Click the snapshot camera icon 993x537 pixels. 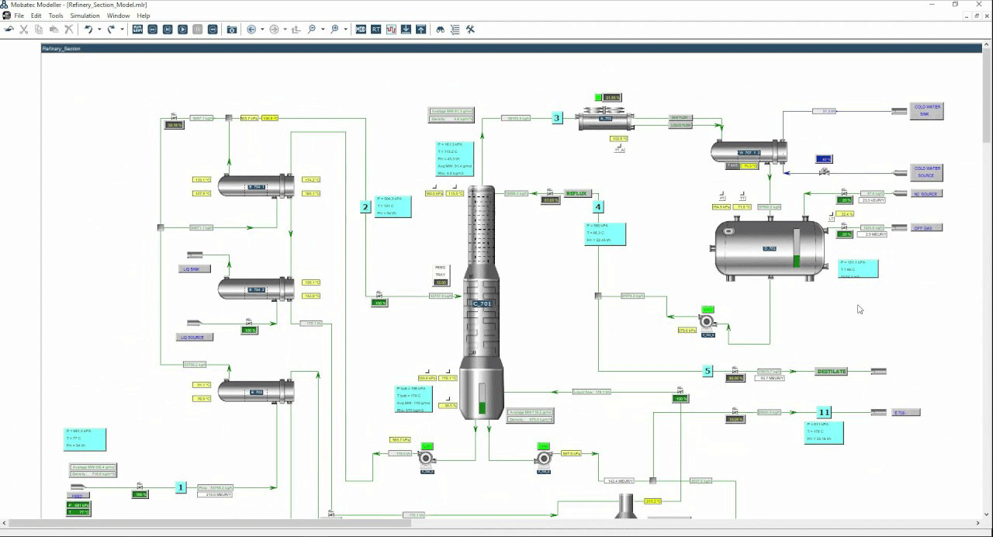coord(232,29)
